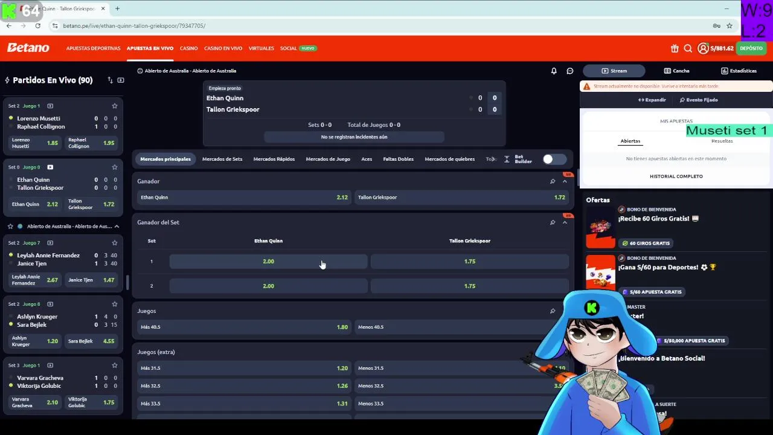This screenshot has height=435, width=773.
Task: Open the gift/promotions icon in header
Action: (x=675, y=48)
